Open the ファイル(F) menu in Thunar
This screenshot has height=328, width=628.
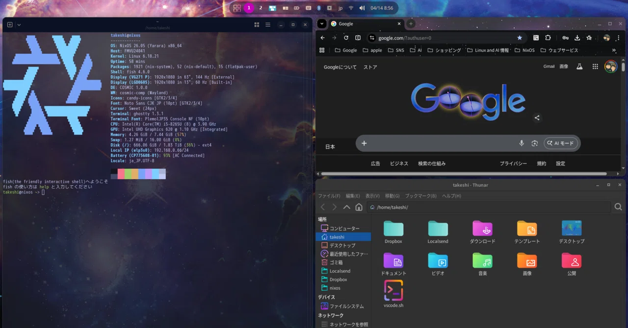(x=329, y=196)
